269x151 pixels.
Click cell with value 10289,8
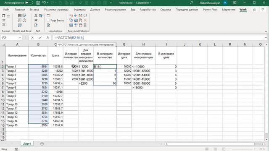[55, 67]
